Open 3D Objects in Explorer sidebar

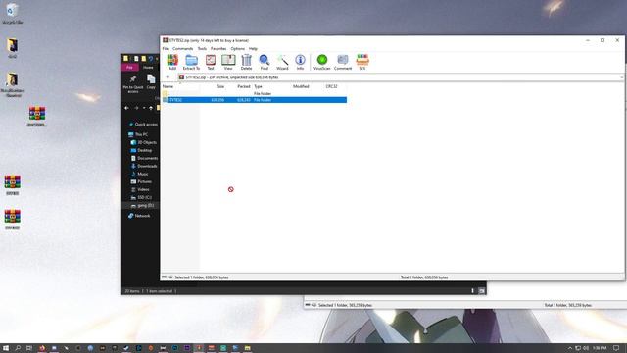143,142
